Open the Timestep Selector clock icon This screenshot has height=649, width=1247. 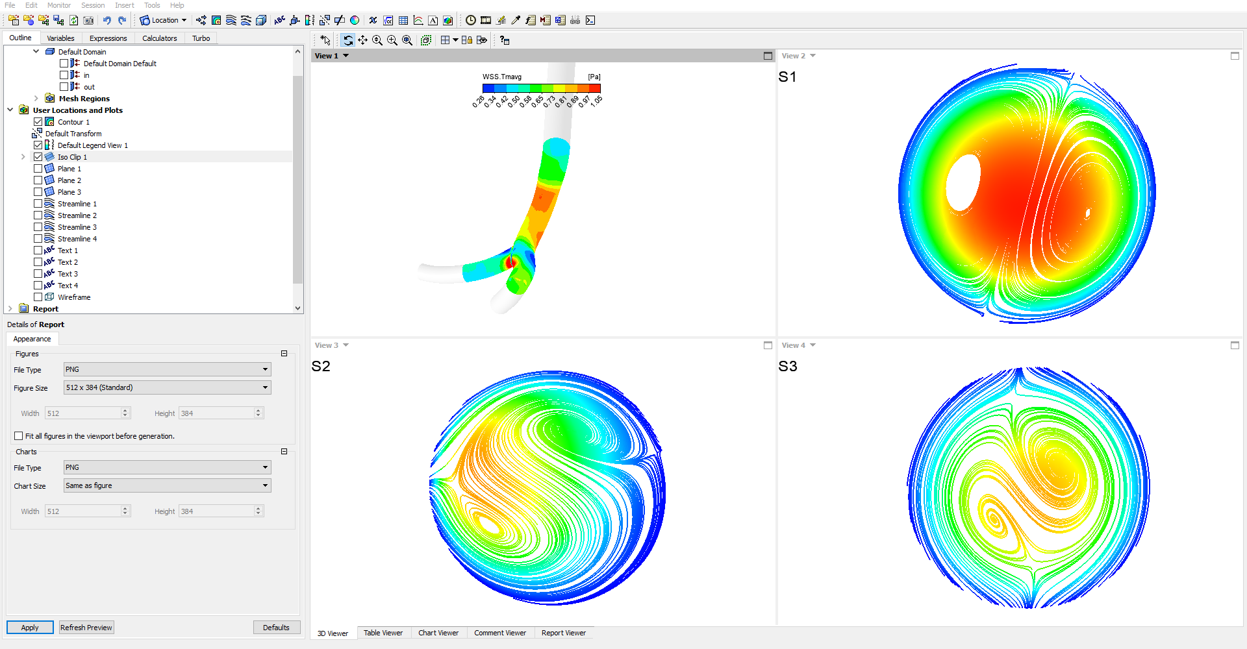pos(471,20)
